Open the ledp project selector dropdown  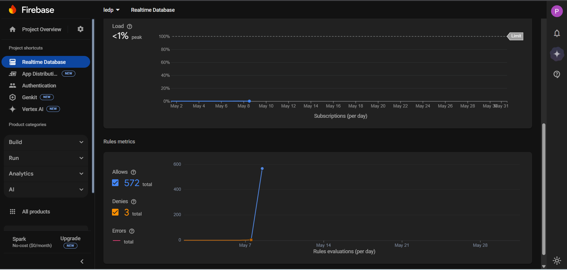[111, 10]
